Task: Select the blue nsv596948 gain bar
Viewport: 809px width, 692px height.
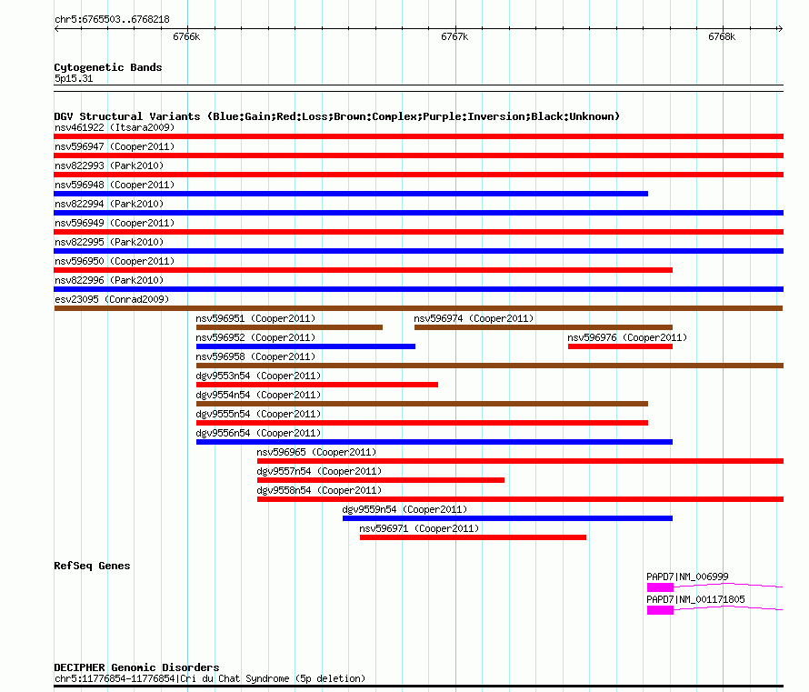Action: tap(351, 194)
